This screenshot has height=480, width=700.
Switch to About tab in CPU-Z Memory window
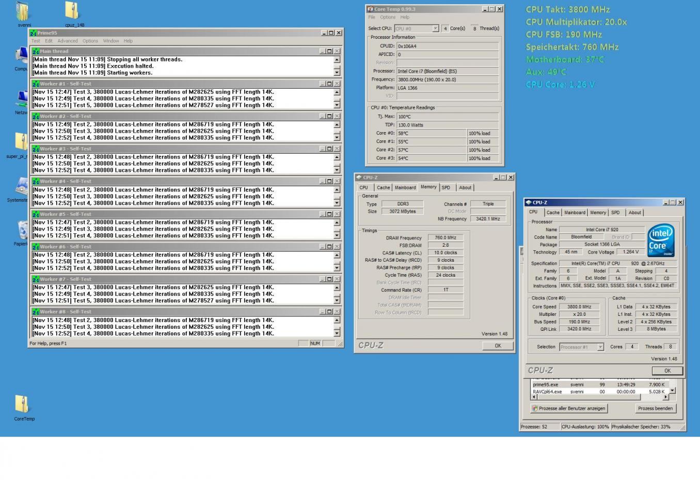coord(465,188)
